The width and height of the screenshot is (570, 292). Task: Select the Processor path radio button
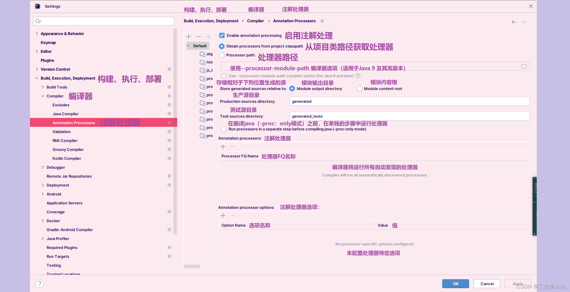click(x=221, y=55)
